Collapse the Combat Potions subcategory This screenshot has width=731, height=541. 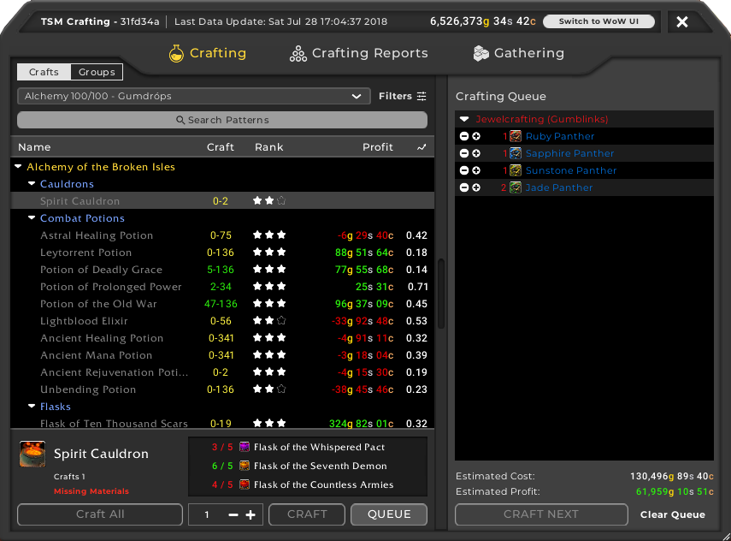(32, 217)
